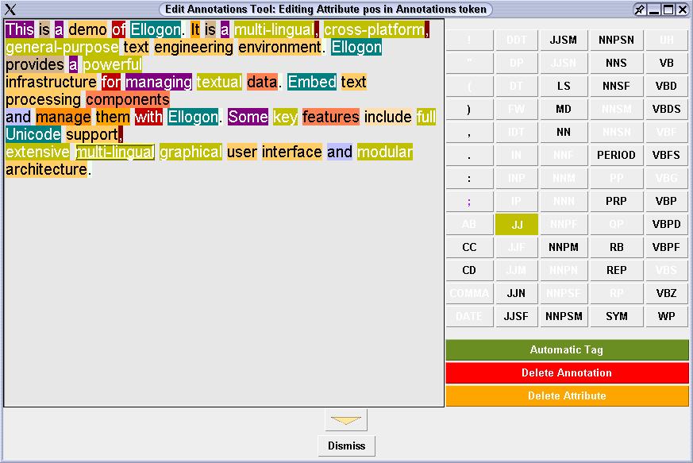Choose the NNS tag button
This screenshot has width=693, height=463.
pos(616,63)
